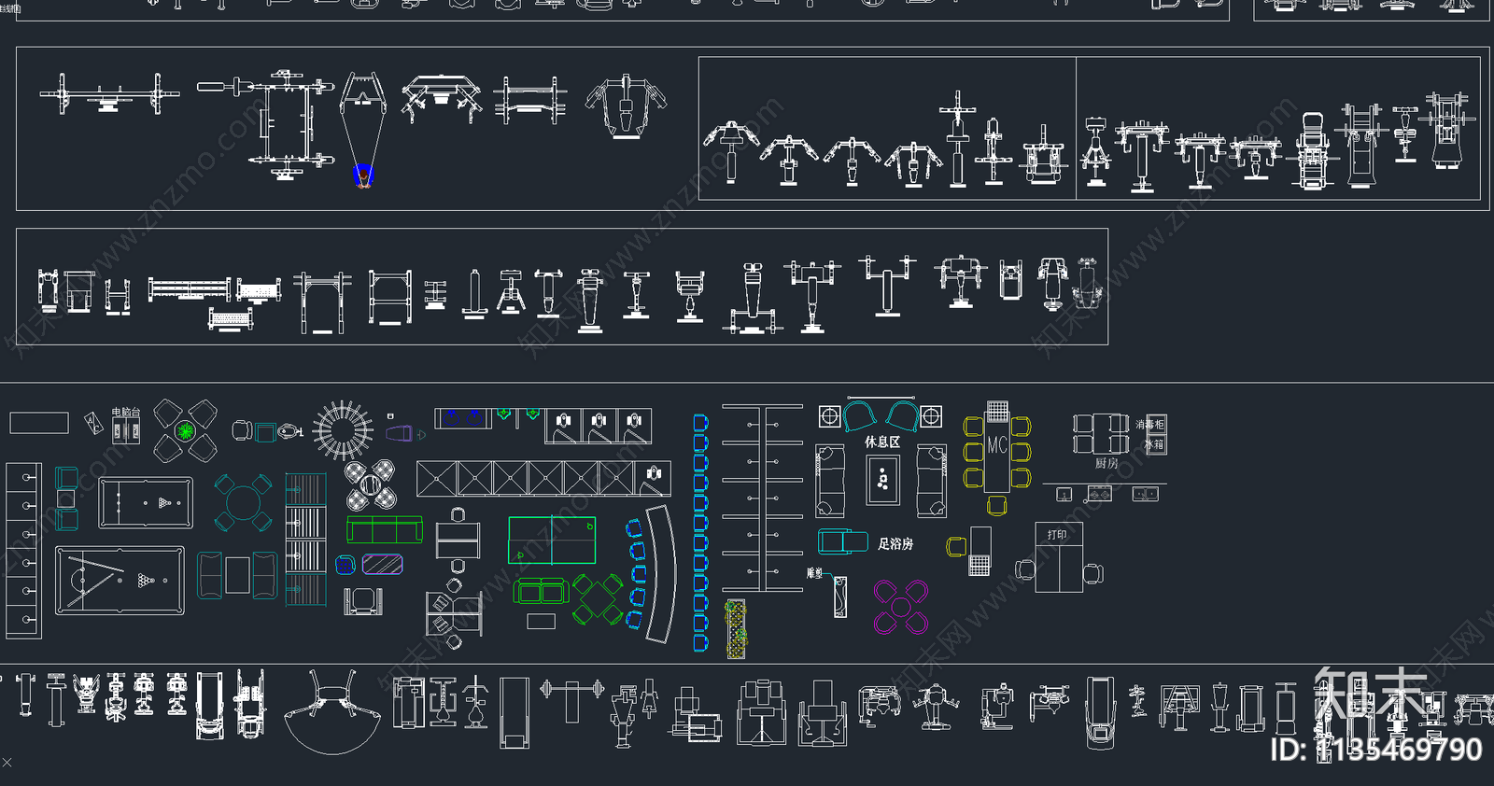This screenshot has height=786, width=1494.
Task: Pick the purple hatched coffee table
Action: [382, 563]
